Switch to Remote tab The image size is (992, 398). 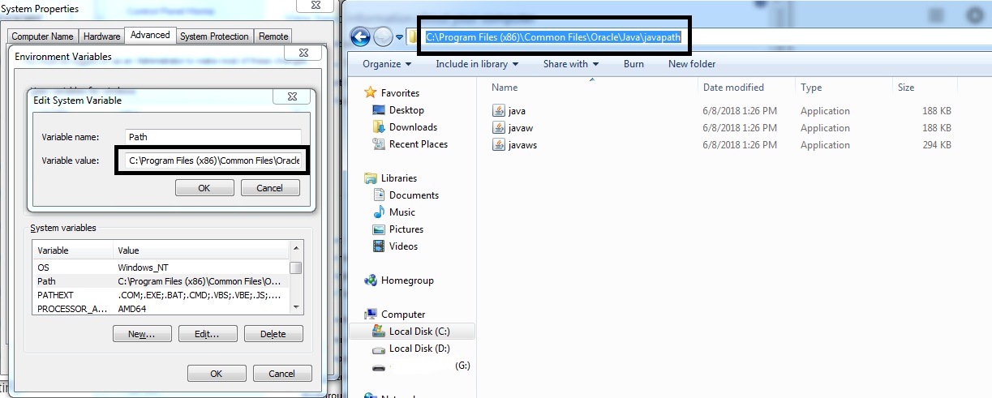pyautogui.click(x=273, y=36)
